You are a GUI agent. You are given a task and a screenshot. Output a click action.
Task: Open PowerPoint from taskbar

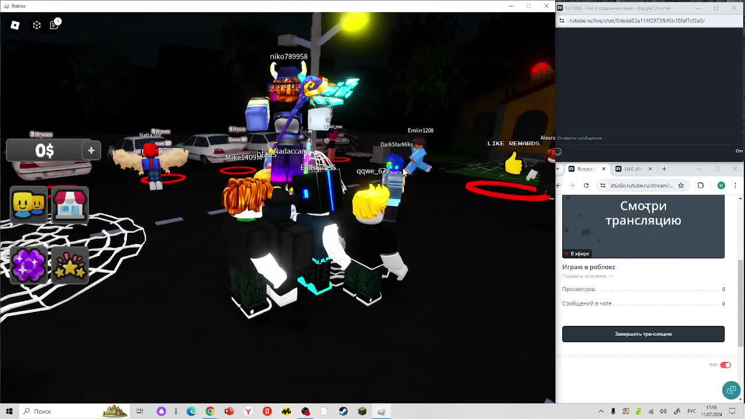click(x=229, y=411)
